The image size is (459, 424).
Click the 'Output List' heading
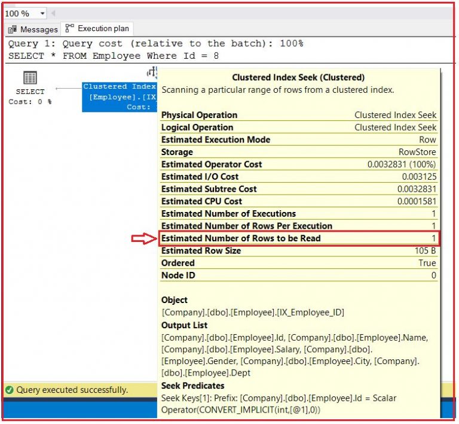(184, 325)
